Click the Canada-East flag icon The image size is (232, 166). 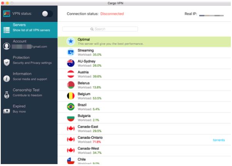71,128
